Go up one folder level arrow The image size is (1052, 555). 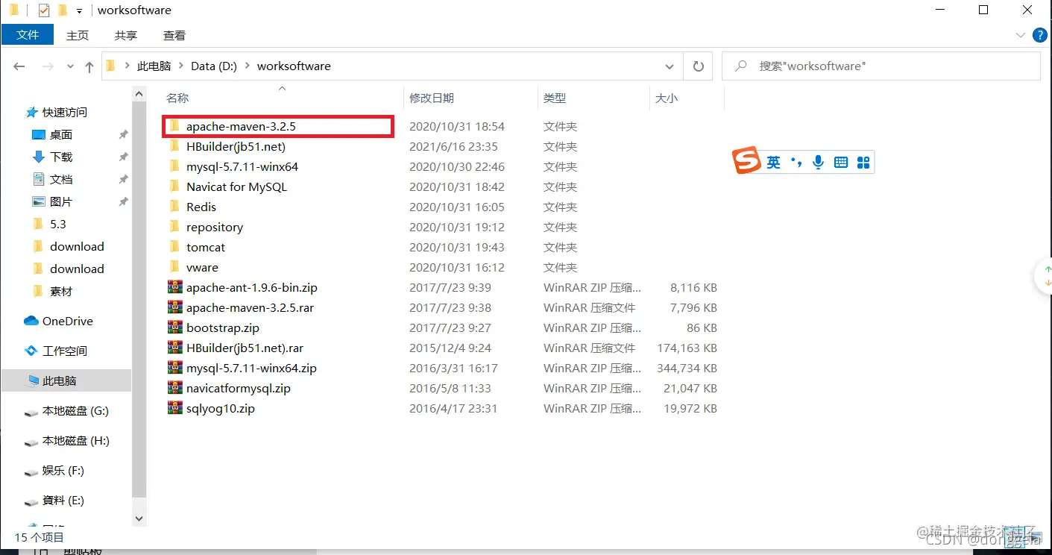pos(89,66)
